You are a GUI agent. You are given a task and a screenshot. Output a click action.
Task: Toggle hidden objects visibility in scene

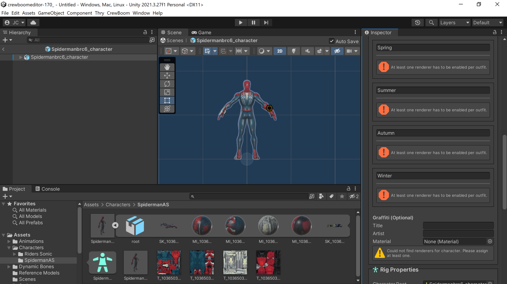click(337, 51)
